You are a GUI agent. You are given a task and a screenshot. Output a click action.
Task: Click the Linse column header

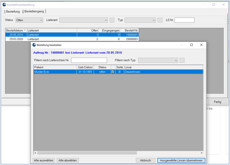coord(163,67)
